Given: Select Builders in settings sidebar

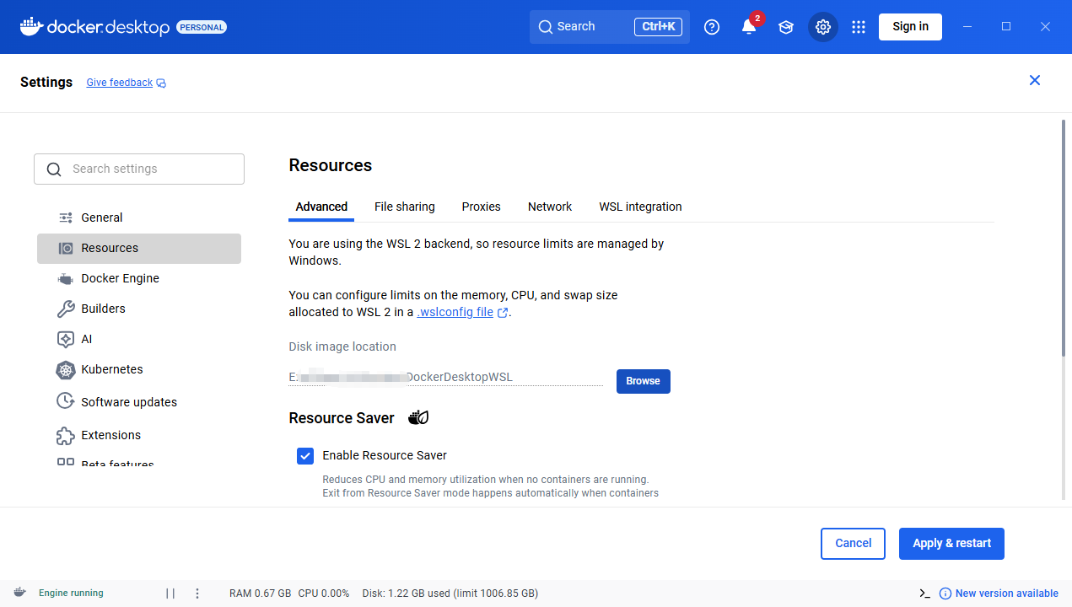Looking at the screenshot, I should (139, 309).
